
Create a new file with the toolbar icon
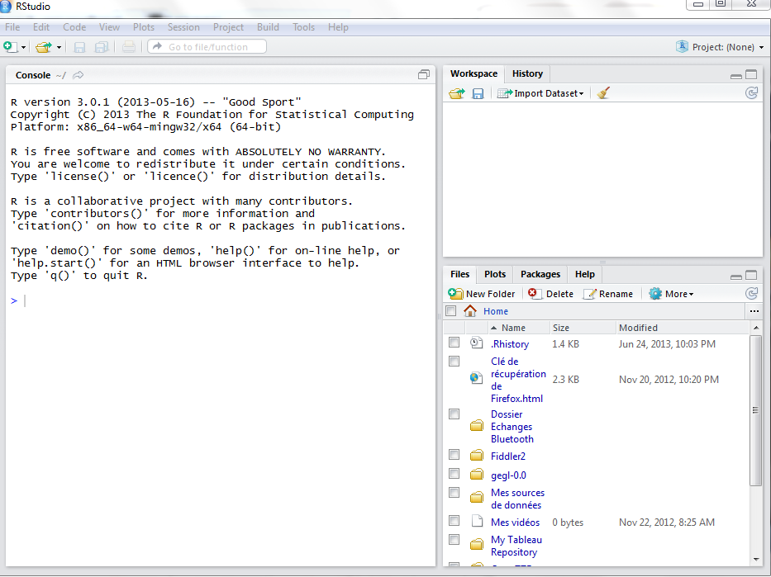tap(10, 47)
